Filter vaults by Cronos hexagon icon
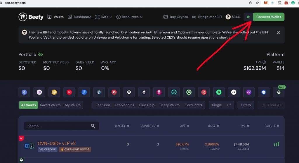The width and height of the screenshot is (299, 163). (129, 92)
